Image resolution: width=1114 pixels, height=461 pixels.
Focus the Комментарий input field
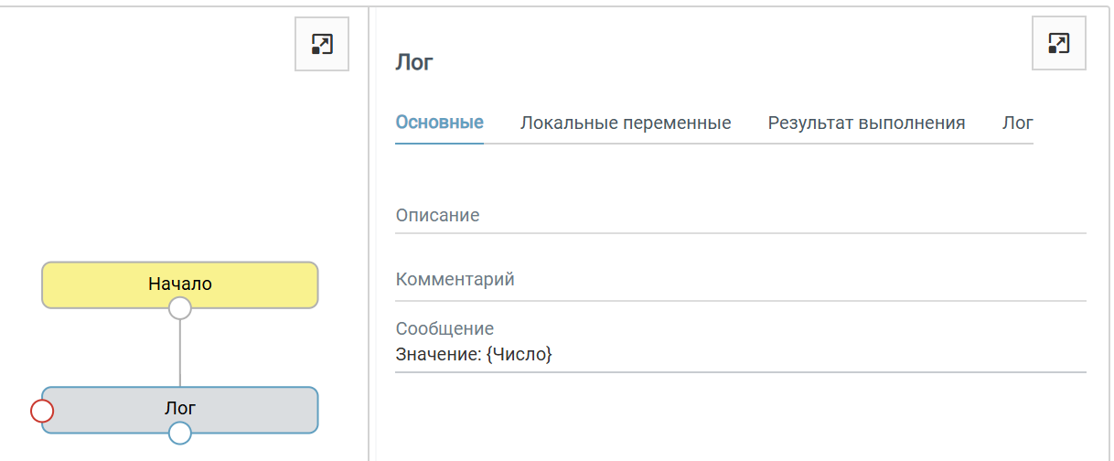(x=740, y=280)
